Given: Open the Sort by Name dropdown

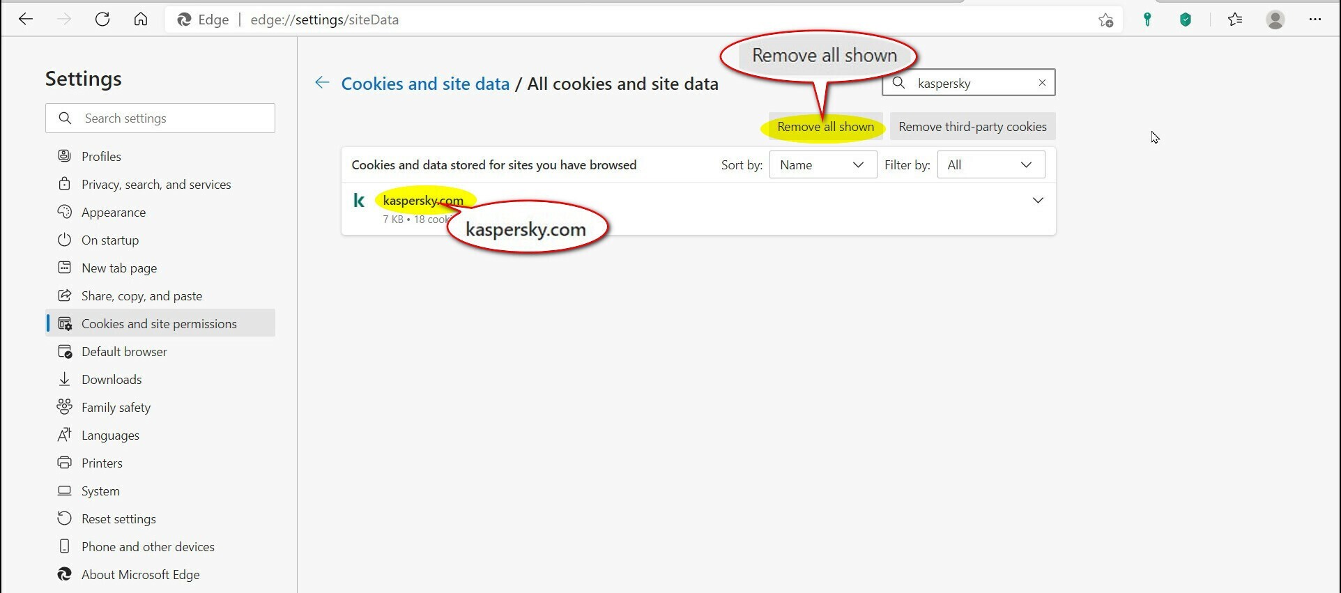Looking at the screenshot, I should point(823,165).
